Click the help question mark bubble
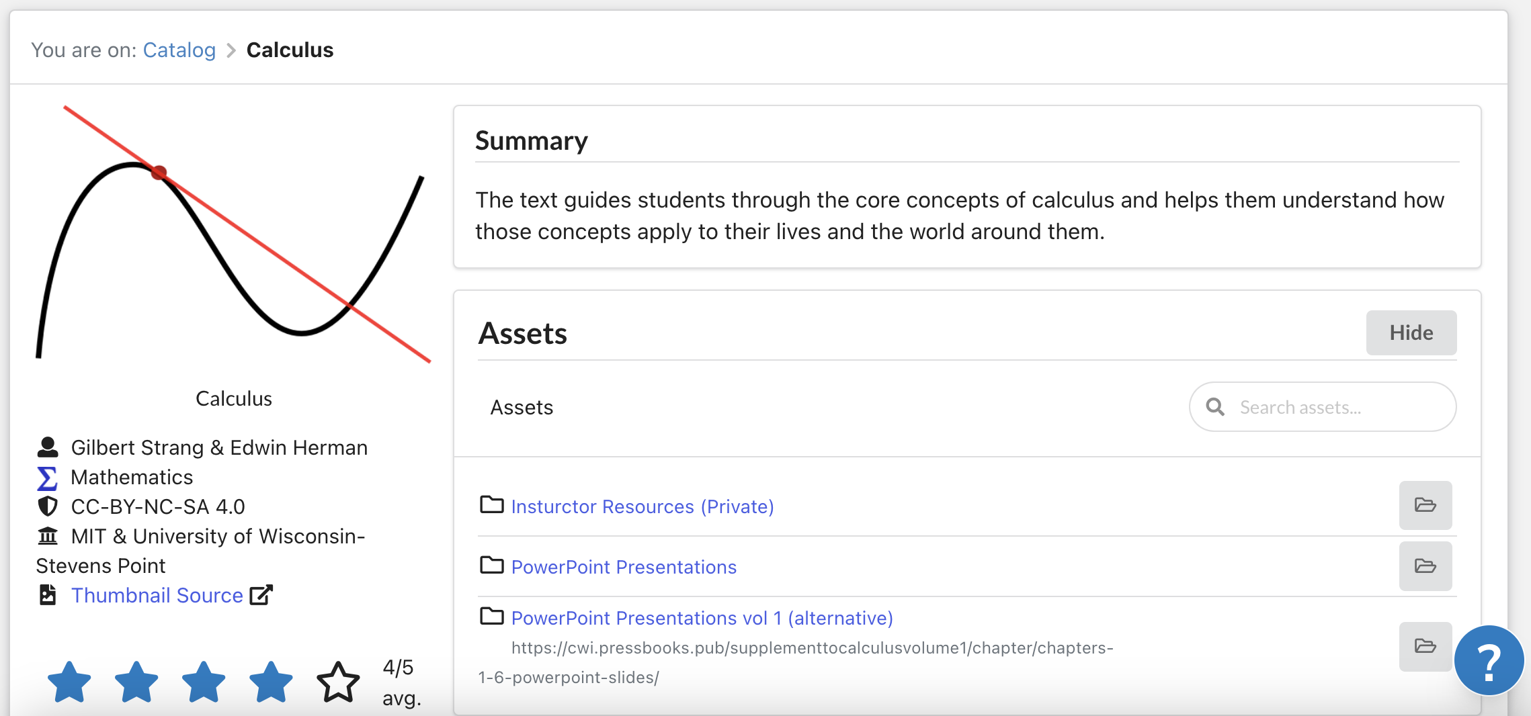The width and height of the screenshot is (1531, 716). pos(1488,661)
